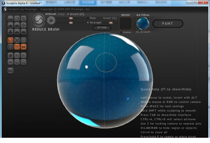Add a new sphere with sphere icon
The height and width of the screenshot is (143, 210).
coord(10,55)
